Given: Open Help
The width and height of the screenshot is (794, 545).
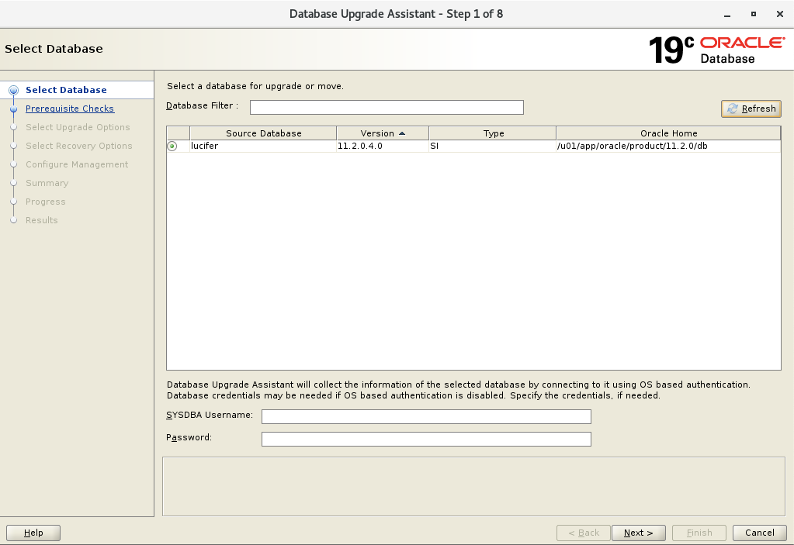Looking at the screenshot, I should coord(33,533).
